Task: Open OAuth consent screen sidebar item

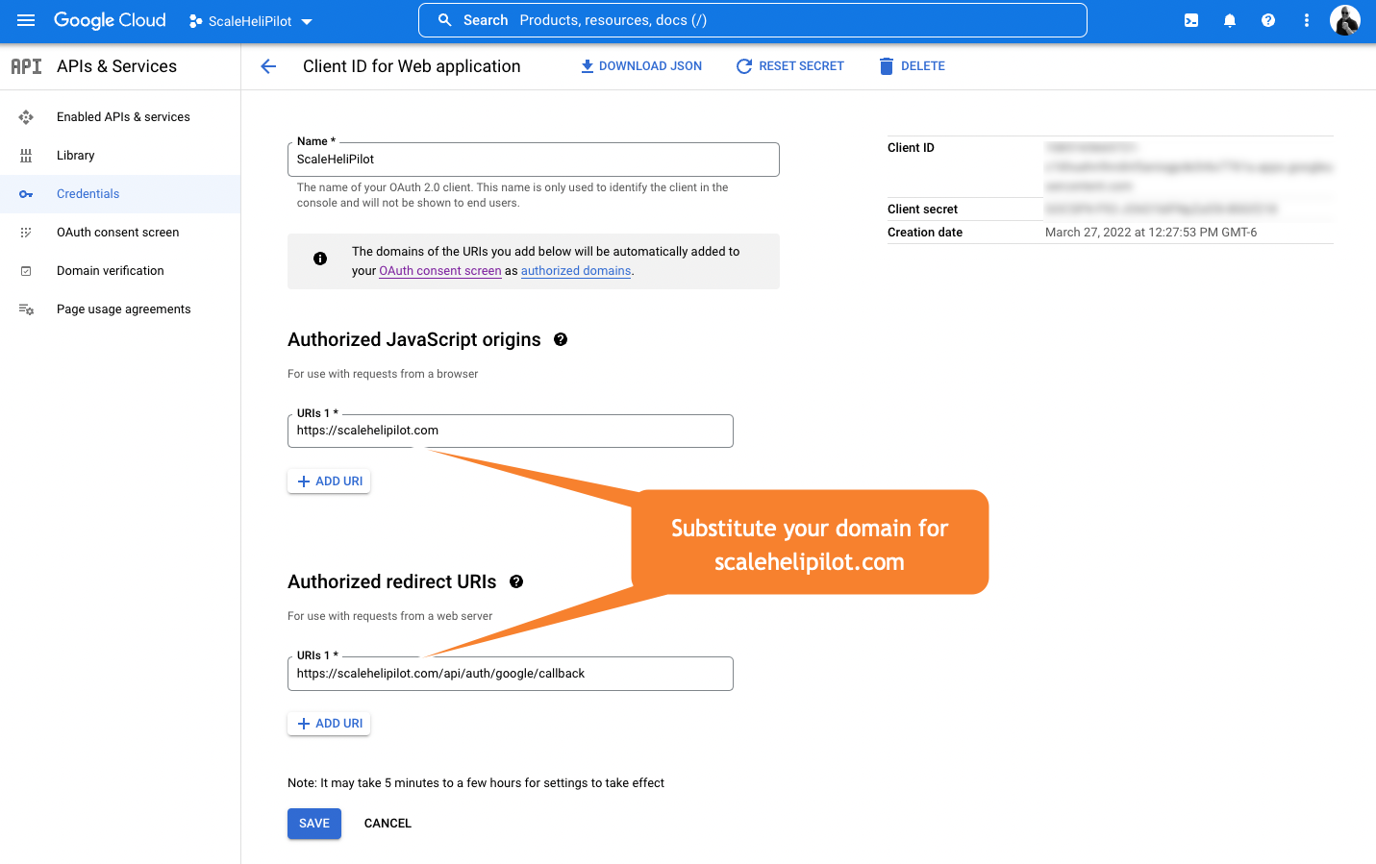Action: (x=117, y=233)
